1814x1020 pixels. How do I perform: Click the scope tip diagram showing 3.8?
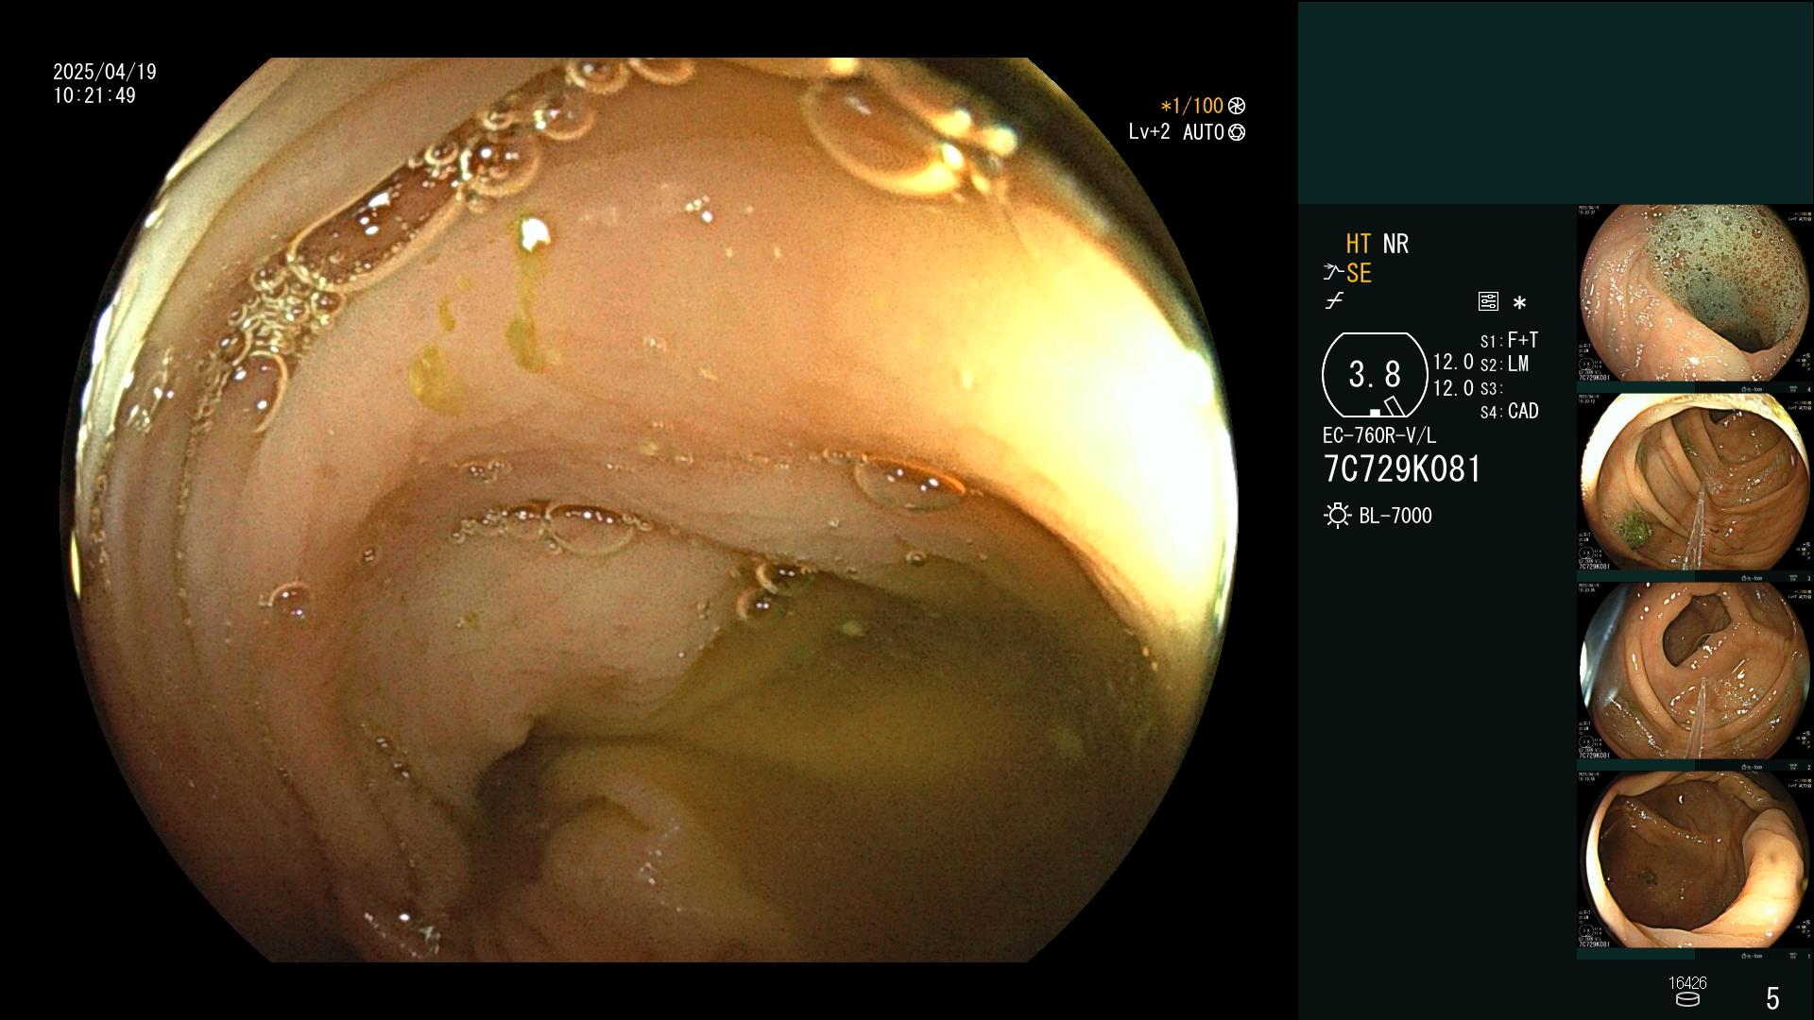[1375, 375]
